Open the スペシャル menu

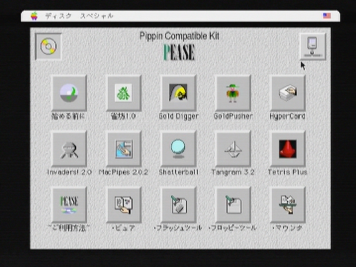click(97, 16)
